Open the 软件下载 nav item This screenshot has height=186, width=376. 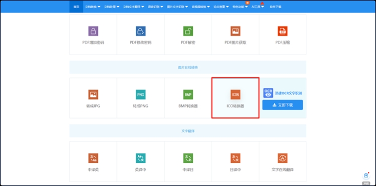click(x=276, y=6)
